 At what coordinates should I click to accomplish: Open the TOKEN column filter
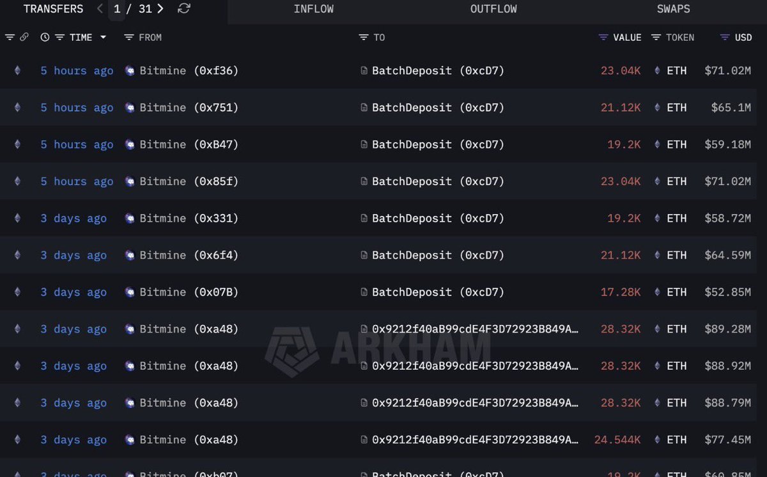(x=656, y=38)
